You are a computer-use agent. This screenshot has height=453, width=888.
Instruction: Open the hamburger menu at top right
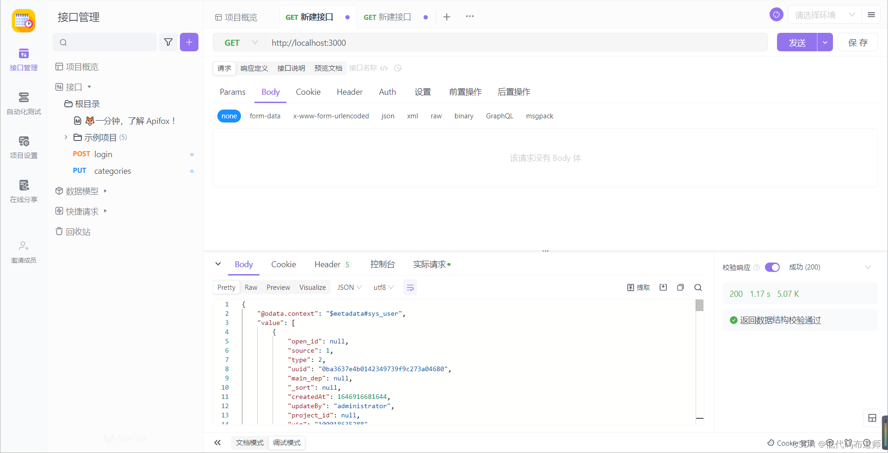(x=871, y=15)
